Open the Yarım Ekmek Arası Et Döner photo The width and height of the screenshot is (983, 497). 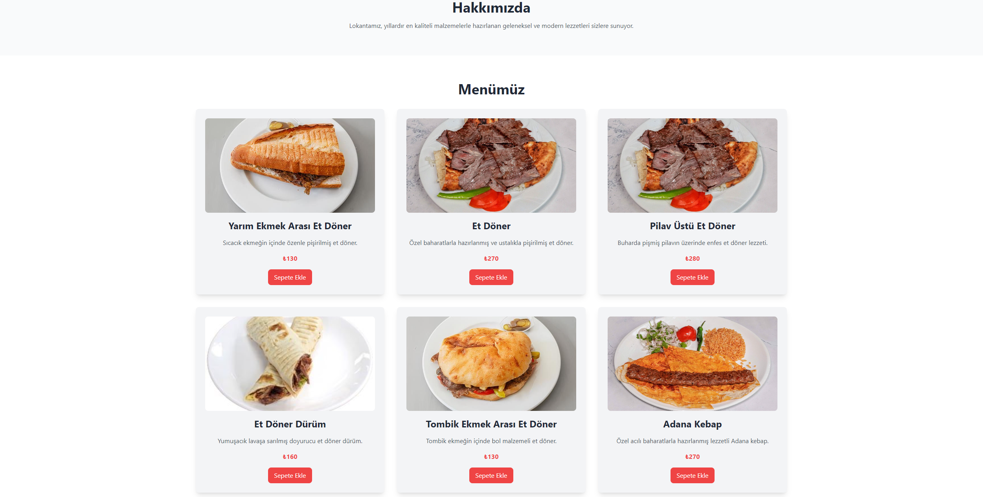point(290,166)
